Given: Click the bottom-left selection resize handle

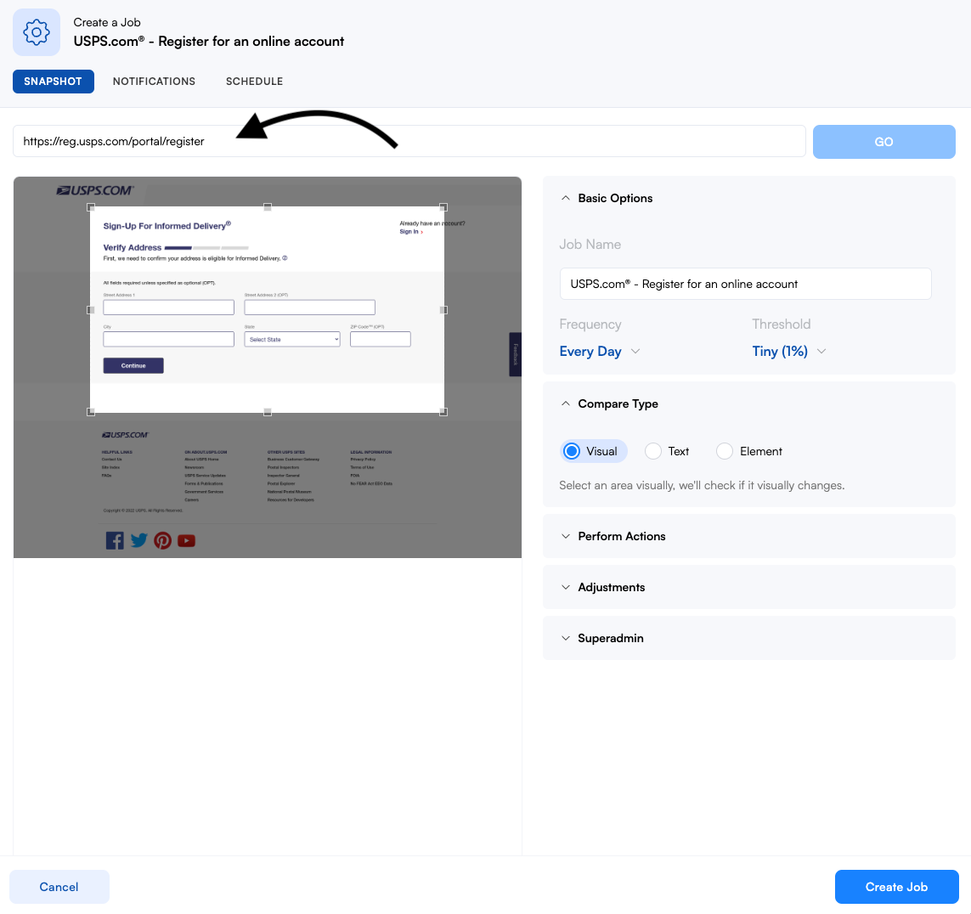Looking at the screenshot, I should [x=91, y=412].
